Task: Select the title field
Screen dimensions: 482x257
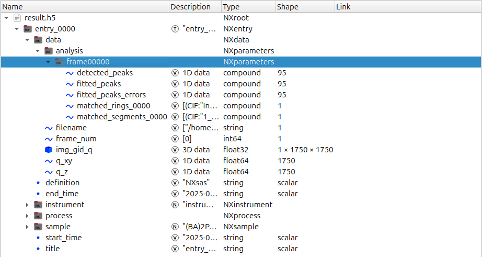Action: 53,249
